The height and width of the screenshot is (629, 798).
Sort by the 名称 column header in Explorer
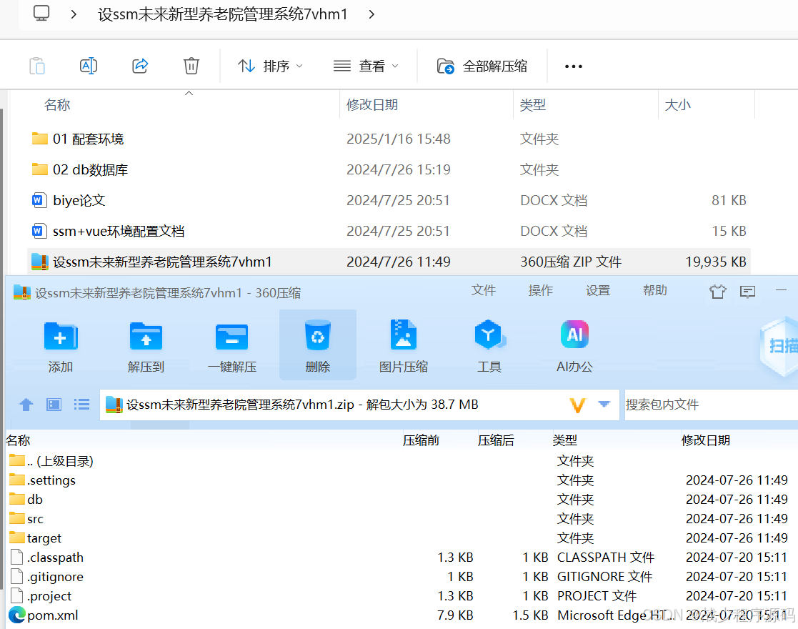[57, 105]
